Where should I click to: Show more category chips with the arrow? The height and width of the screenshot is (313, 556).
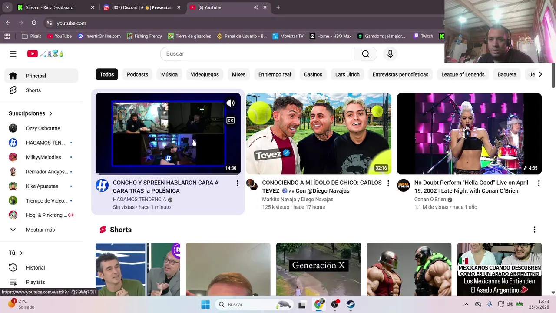tap(540, 74)
